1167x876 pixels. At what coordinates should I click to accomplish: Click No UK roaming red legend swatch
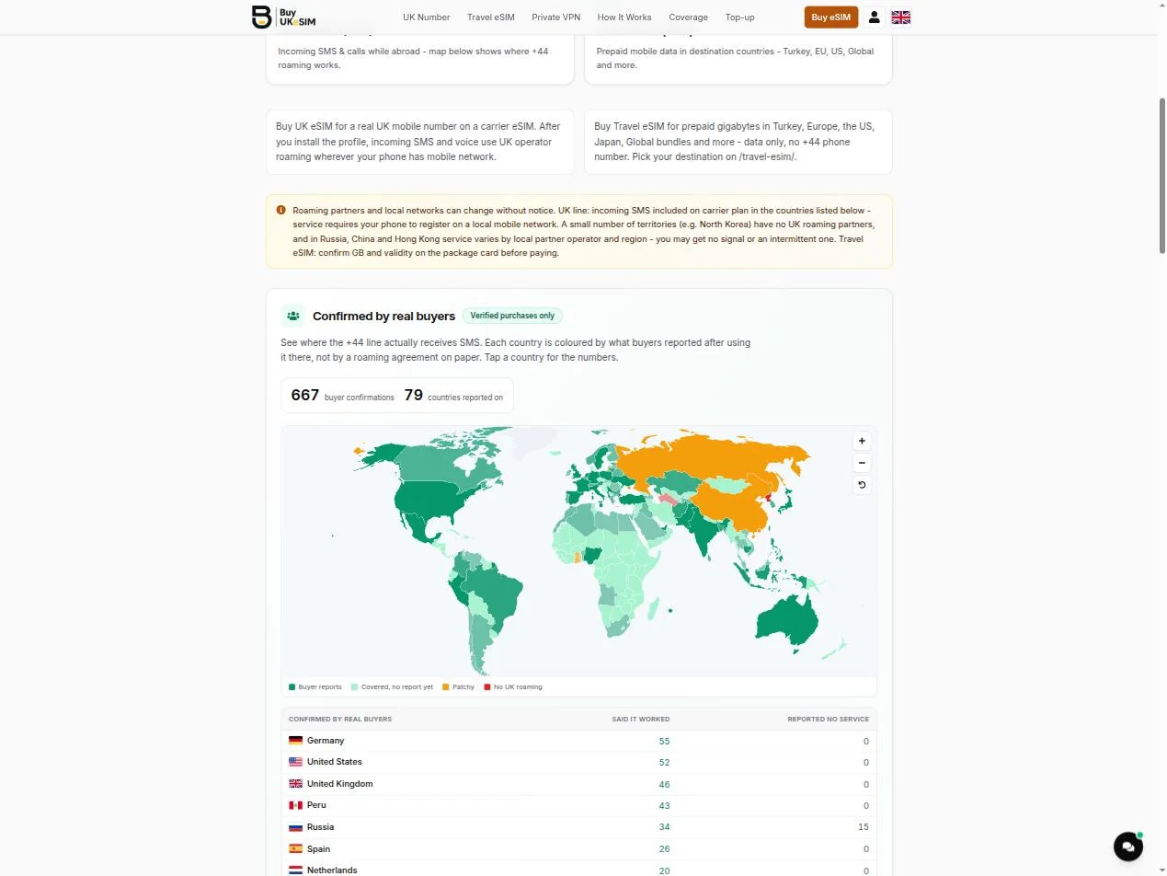coord(487,686)
